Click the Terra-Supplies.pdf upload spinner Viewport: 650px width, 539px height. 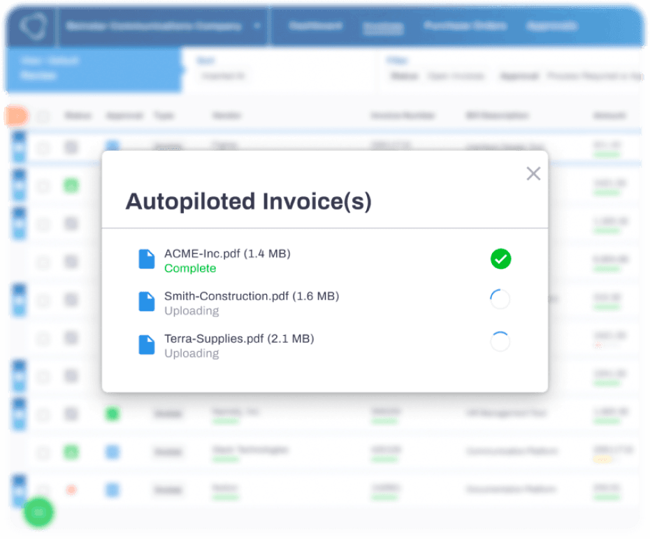click(500, 341)
